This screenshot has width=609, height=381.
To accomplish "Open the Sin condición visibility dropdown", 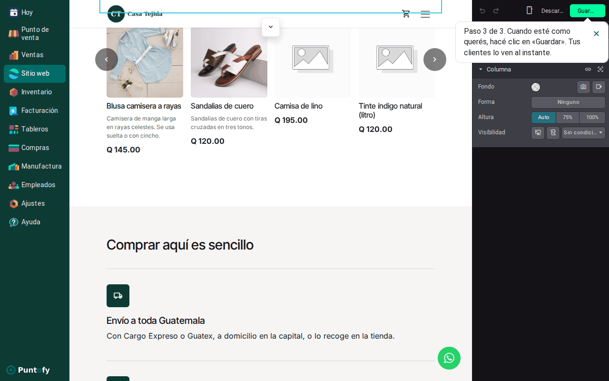I will tap(583, 133).
